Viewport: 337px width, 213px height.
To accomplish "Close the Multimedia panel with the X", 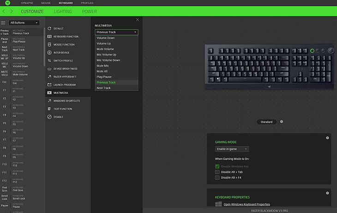I will pyautogui.click(x=137, y=20).
